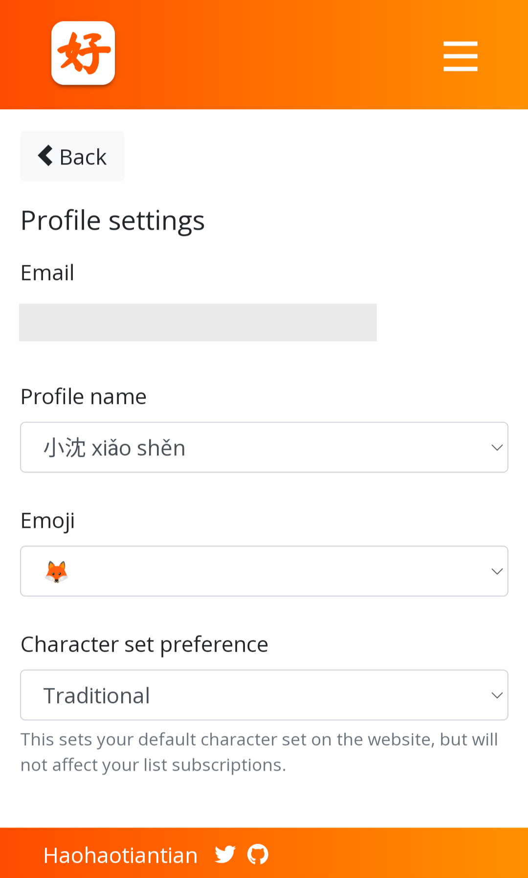
Task: Open the hamburger navigation menu
Action: tap(460, 56)
